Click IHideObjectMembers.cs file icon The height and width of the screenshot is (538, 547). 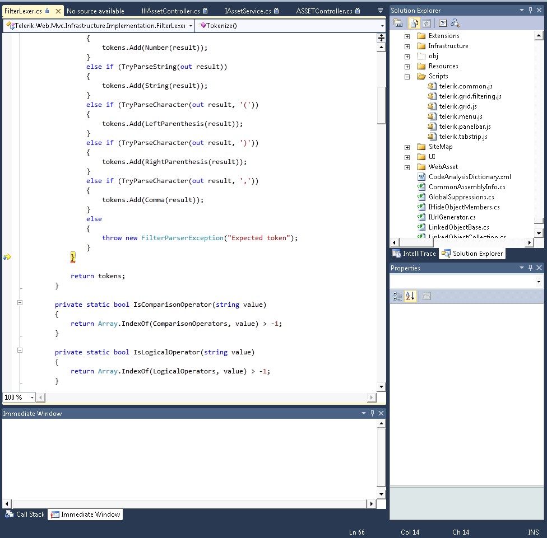[421, 207]
